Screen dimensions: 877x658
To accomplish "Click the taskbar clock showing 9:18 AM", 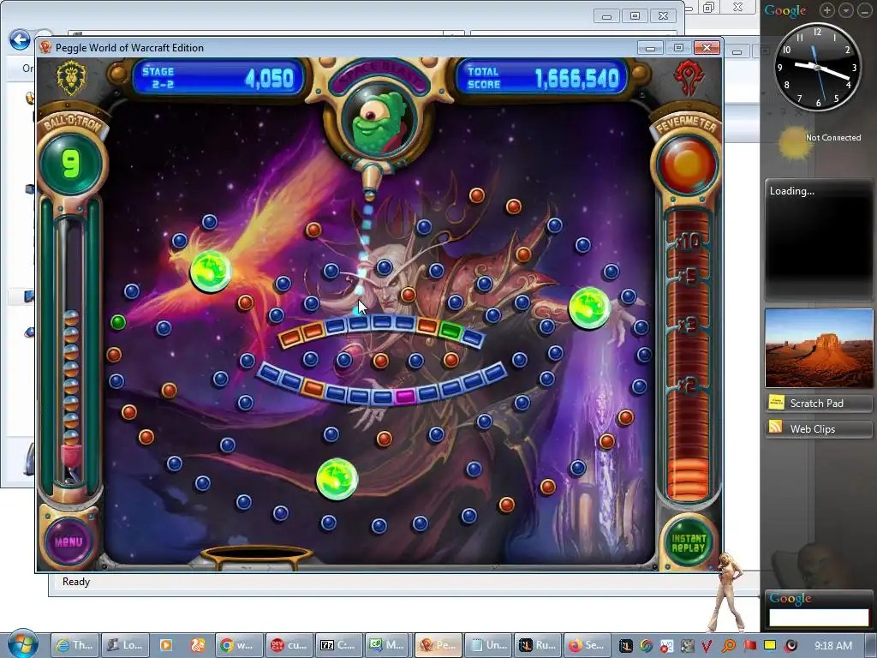I will tap(833, 646).
